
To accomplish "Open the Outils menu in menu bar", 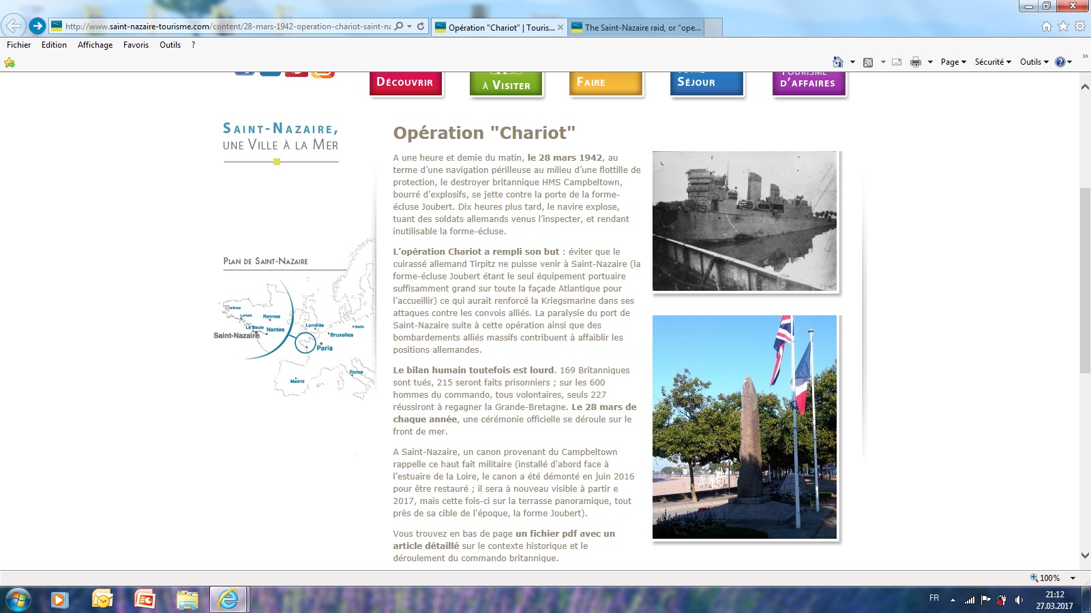I will (170, 45).
